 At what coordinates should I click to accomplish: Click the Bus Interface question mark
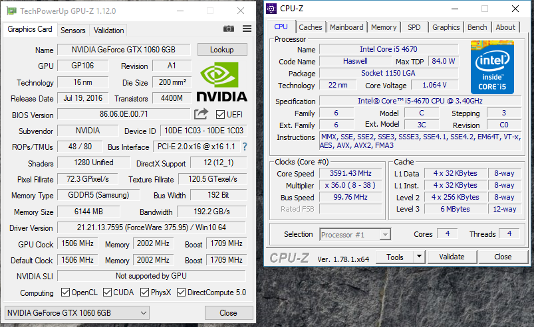tap(244, 147)
